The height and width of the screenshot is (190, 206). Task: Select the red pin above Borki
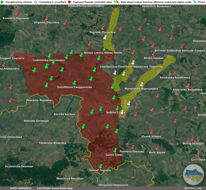point(158,148)
